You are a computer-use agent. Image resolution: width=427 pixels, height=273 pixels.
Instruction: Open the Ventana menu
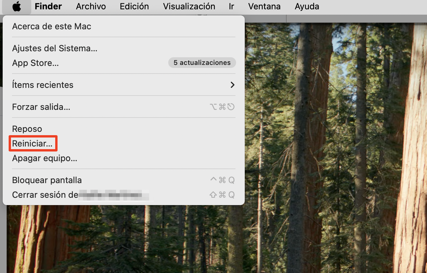coord(264,6)
